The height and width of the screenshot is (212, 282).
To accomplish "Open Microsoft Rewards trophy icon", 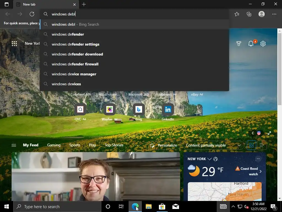I will click(239, 43).
